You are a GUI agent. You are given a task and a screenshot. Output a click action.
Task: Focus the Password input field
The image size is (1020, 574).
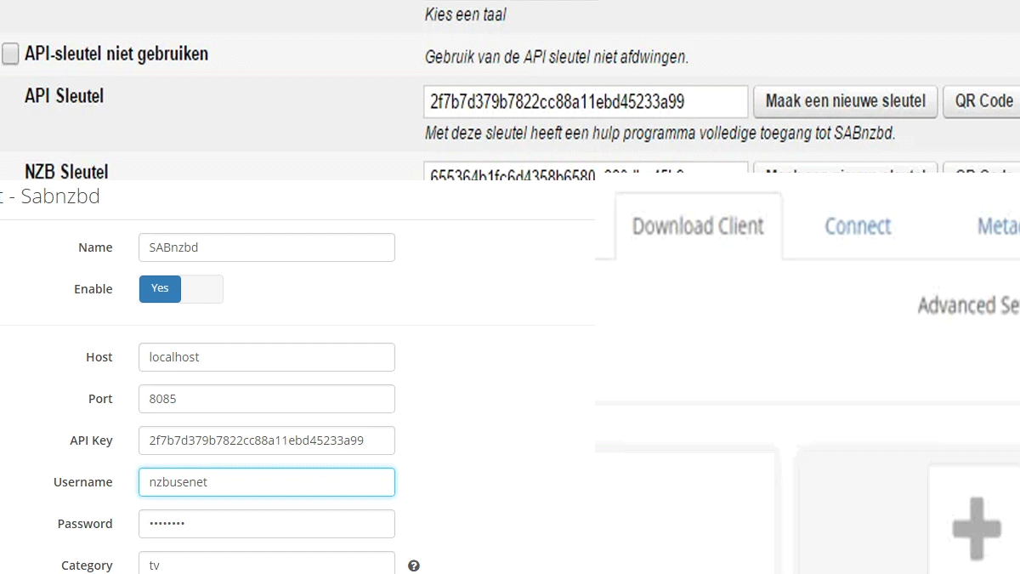point(266,524)
